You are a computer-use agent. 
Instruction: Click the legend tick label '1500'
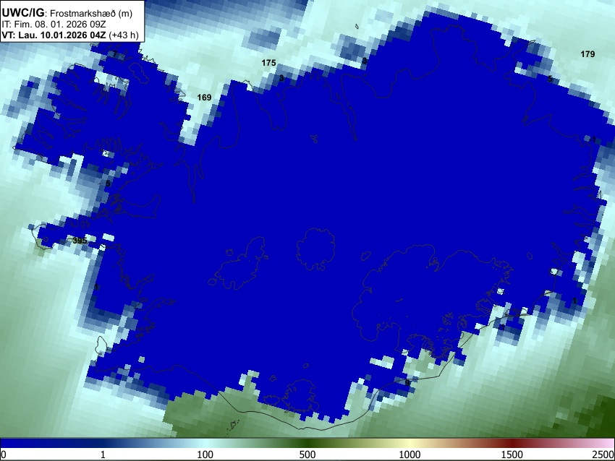(512, 454)
